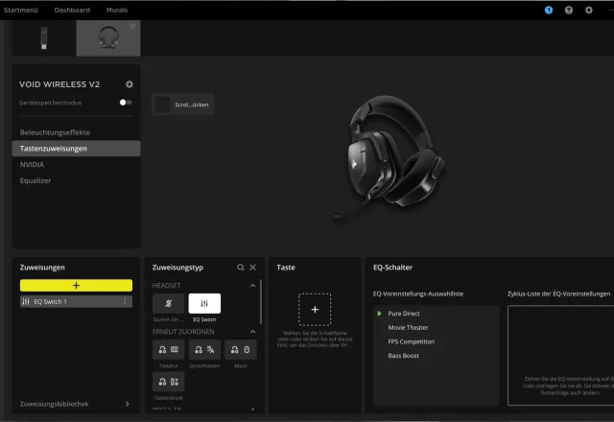Select the Tastendruck remap icon
Viewport: 614px width, 422px height.
point(168,383)
